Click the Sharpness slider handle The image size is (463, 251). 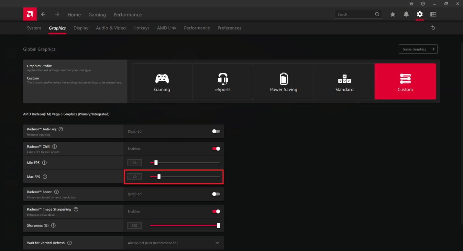pyautogui.click(x=218, y=225)
